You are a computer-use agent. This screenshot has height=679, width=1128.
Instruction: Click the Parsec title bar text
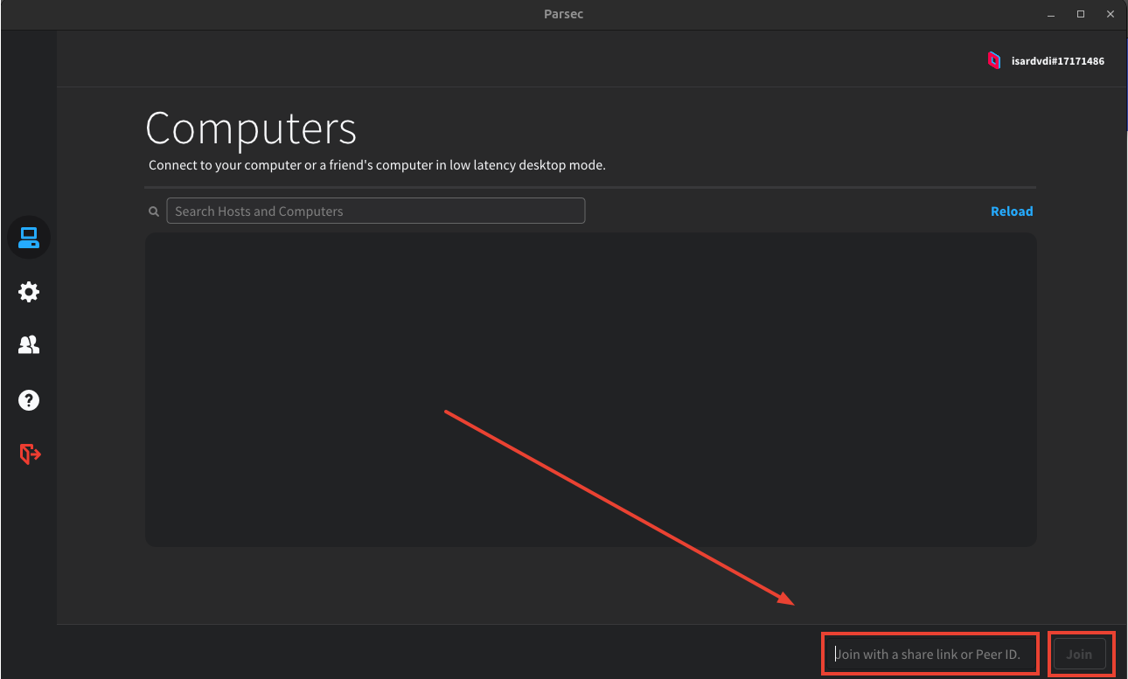564,14
